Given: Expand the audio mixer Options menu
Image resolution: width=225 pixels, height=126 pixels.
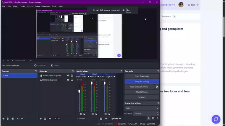Looking at the screenshot, I should [116, 119].
